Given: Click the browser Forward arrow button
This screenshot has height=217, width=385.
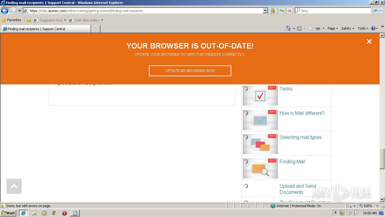Looking at the screenshot, I should pyautogui.click(x=13, y=11).
